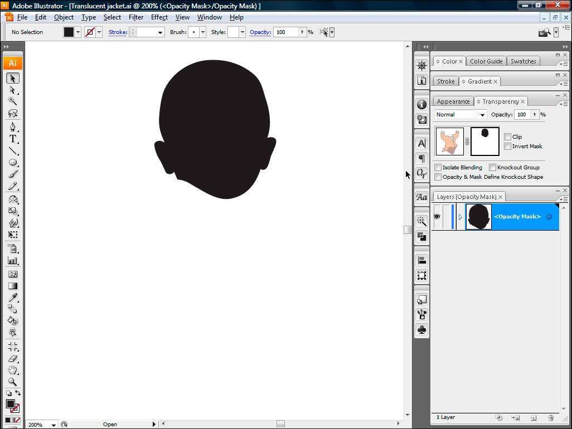The image size is (572, 429).
Task: Select the Zoom magnifier tool
Action: 12,382
